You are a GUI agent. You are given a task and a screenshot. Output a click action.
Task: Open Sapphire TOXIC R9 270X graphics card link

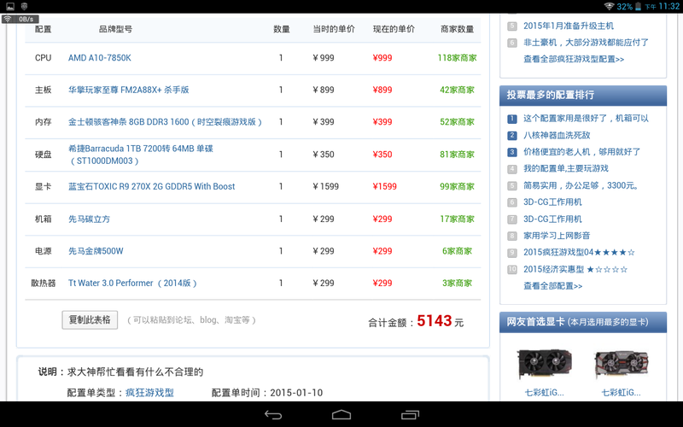click(x=152, y=186)
